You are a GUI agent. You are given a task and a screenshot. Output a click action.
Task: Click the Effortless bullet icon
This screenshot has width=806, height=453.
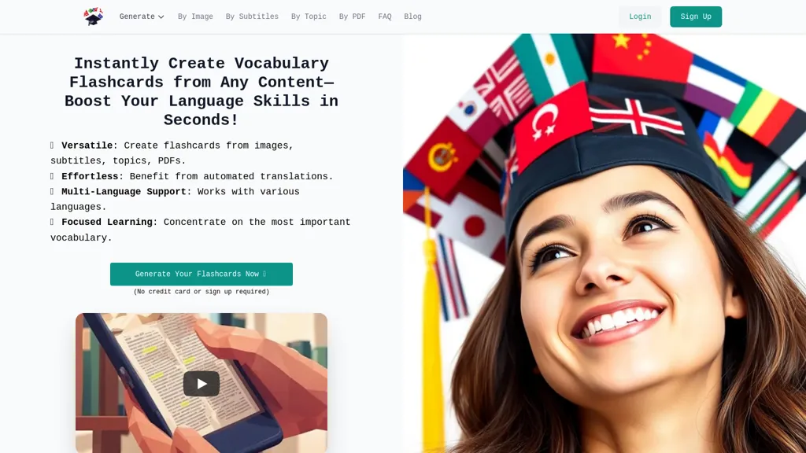pyautogui.click(x=52, y=177)
